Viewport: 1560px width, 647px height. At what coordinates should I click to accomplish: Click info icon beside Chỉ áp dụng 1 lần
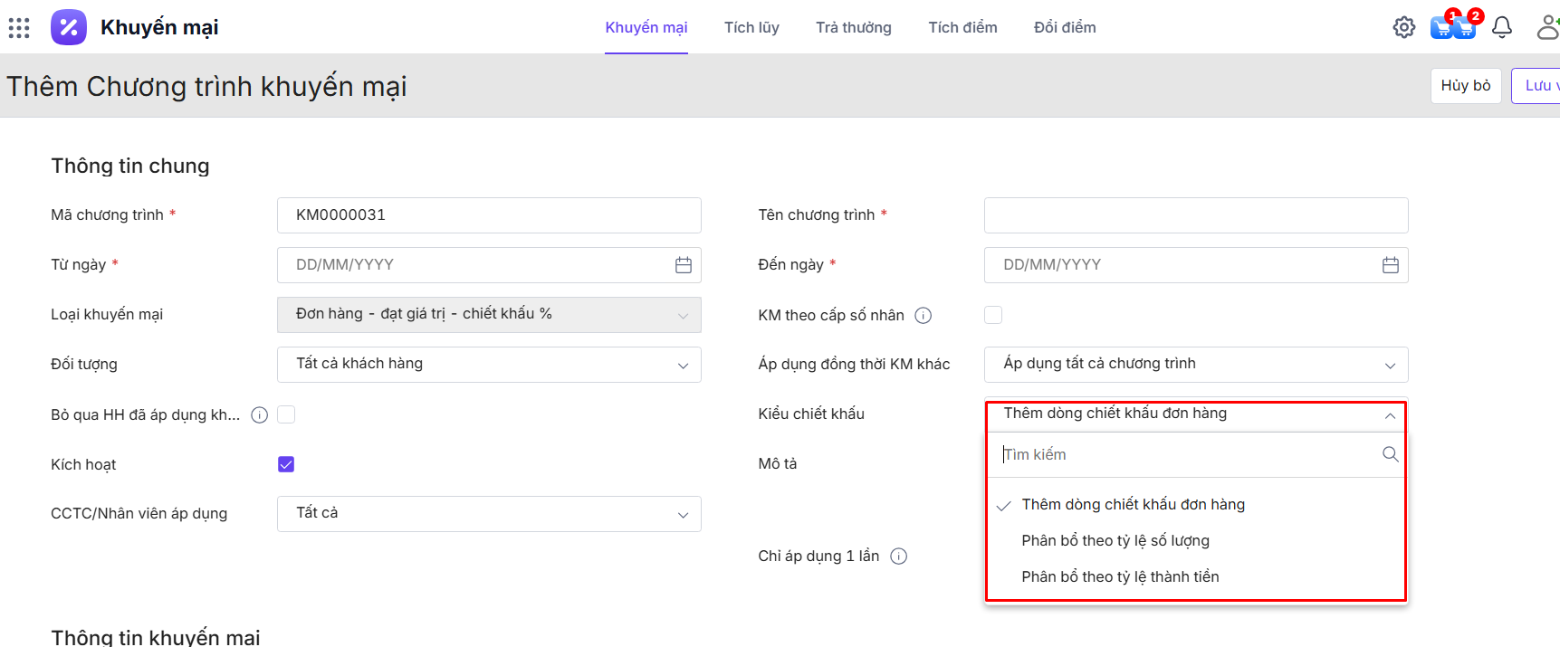click(x=898, y=557)
